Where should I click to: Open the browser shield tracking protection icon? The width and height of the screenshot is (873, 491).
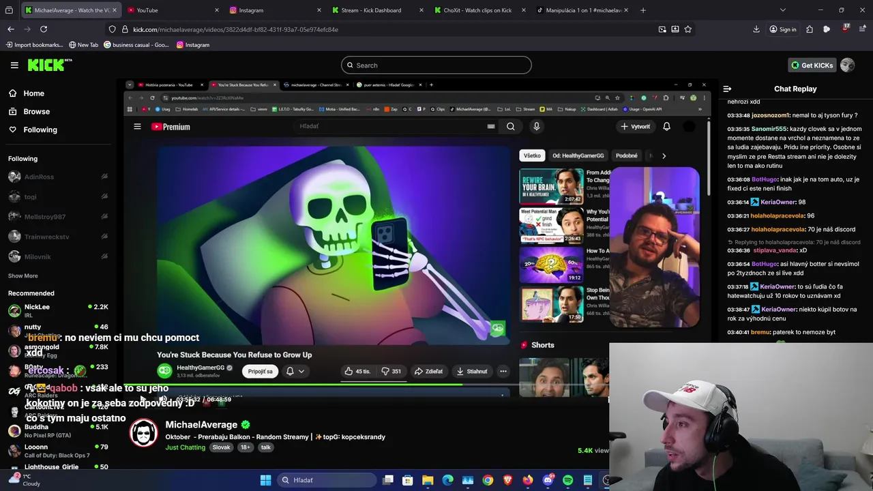tap(113, 29)
